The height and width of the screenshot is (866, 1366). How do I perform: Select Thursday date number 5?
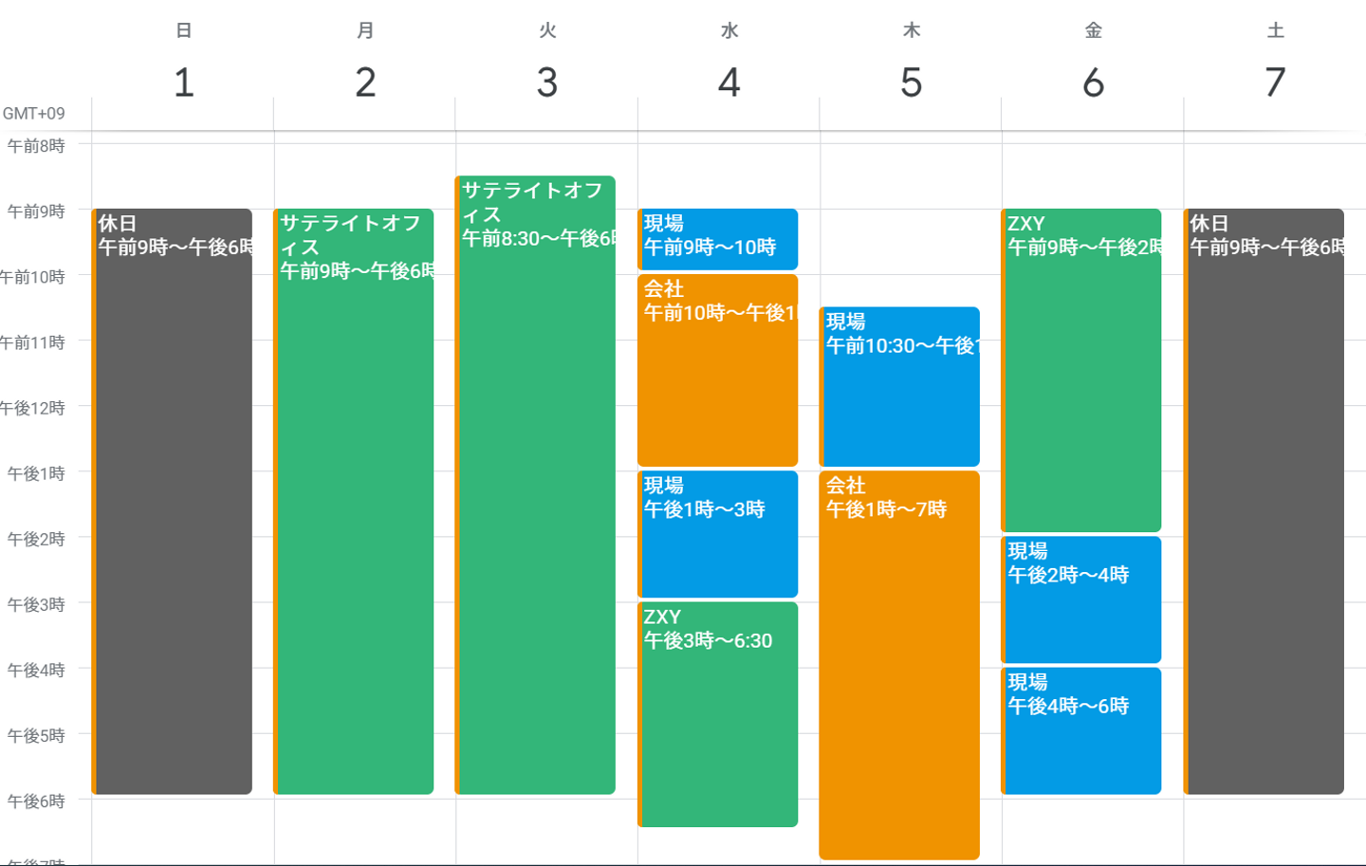911,83
